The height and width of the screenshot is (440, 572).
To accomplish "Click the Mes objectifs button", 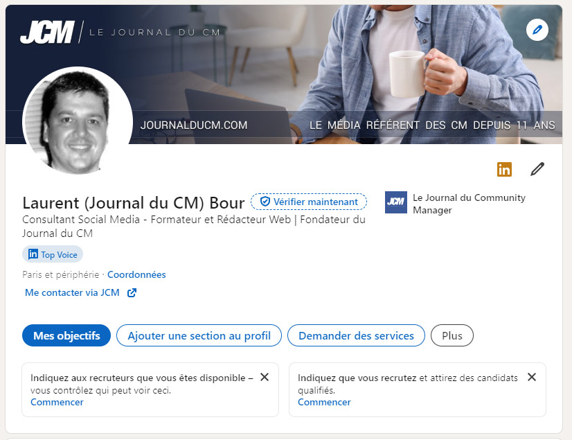I will coord(66,335).
